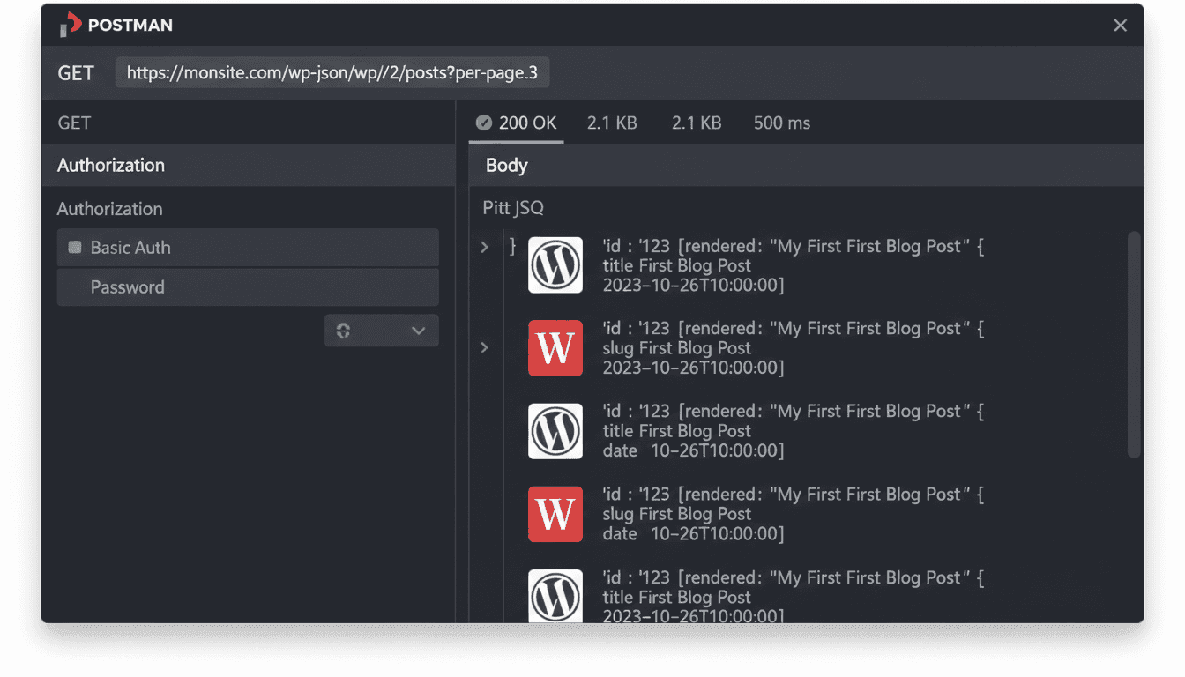Click the 200 OK status tab
1185x677 pixels.
pyautogui.click(x=517, y=123)
